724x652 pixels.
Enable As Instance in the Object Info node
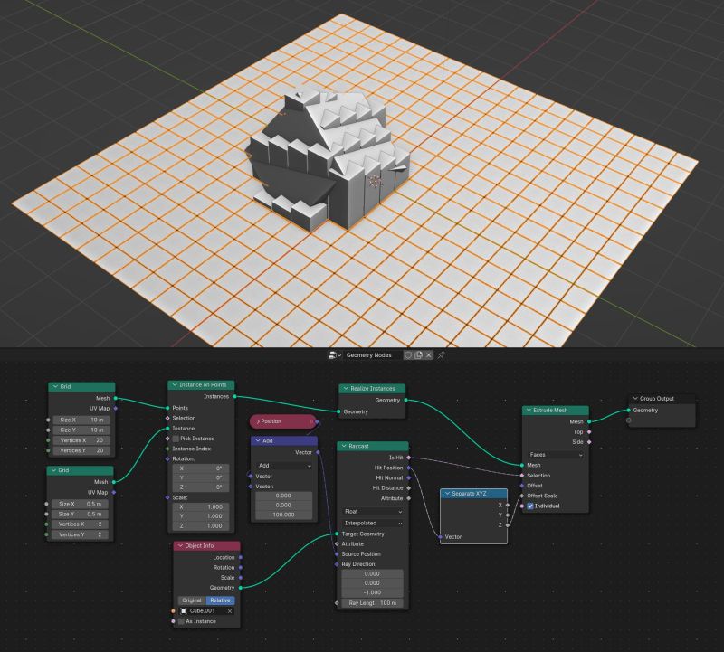[x=181, y=622]
